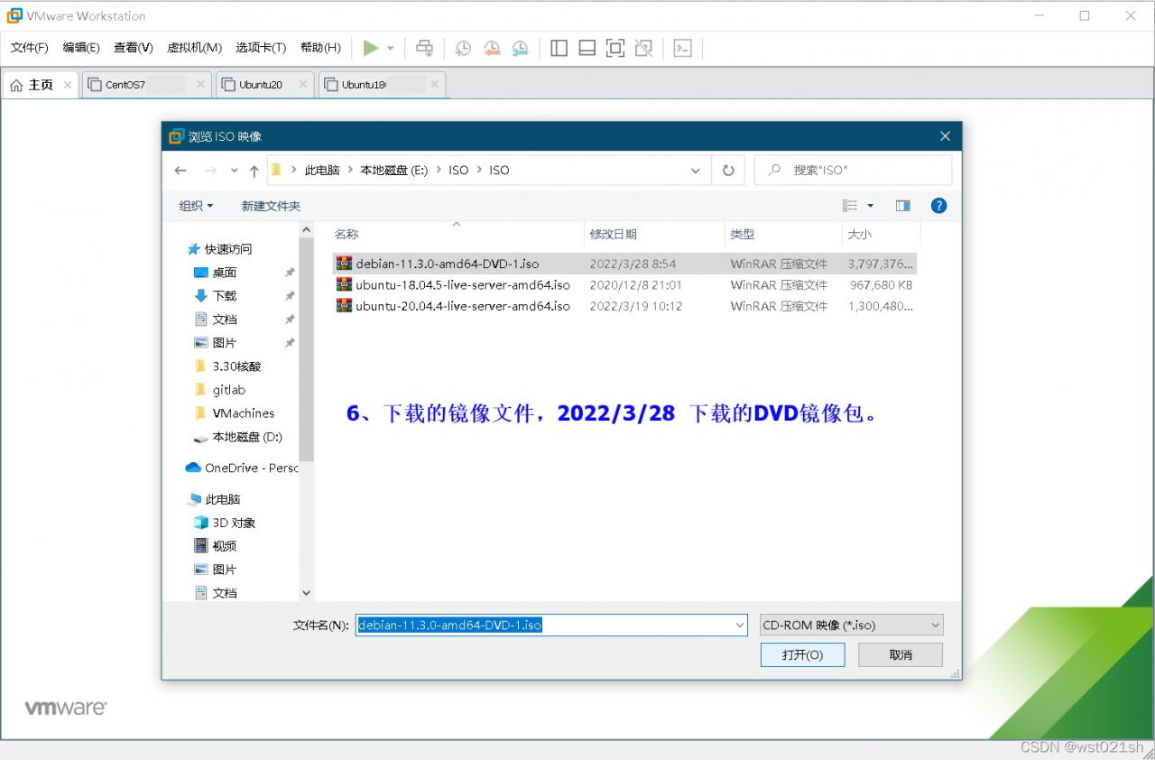Click the console view toolbar icon
The width and height of the screenshot is (1155, 760).
coord(683,48)
